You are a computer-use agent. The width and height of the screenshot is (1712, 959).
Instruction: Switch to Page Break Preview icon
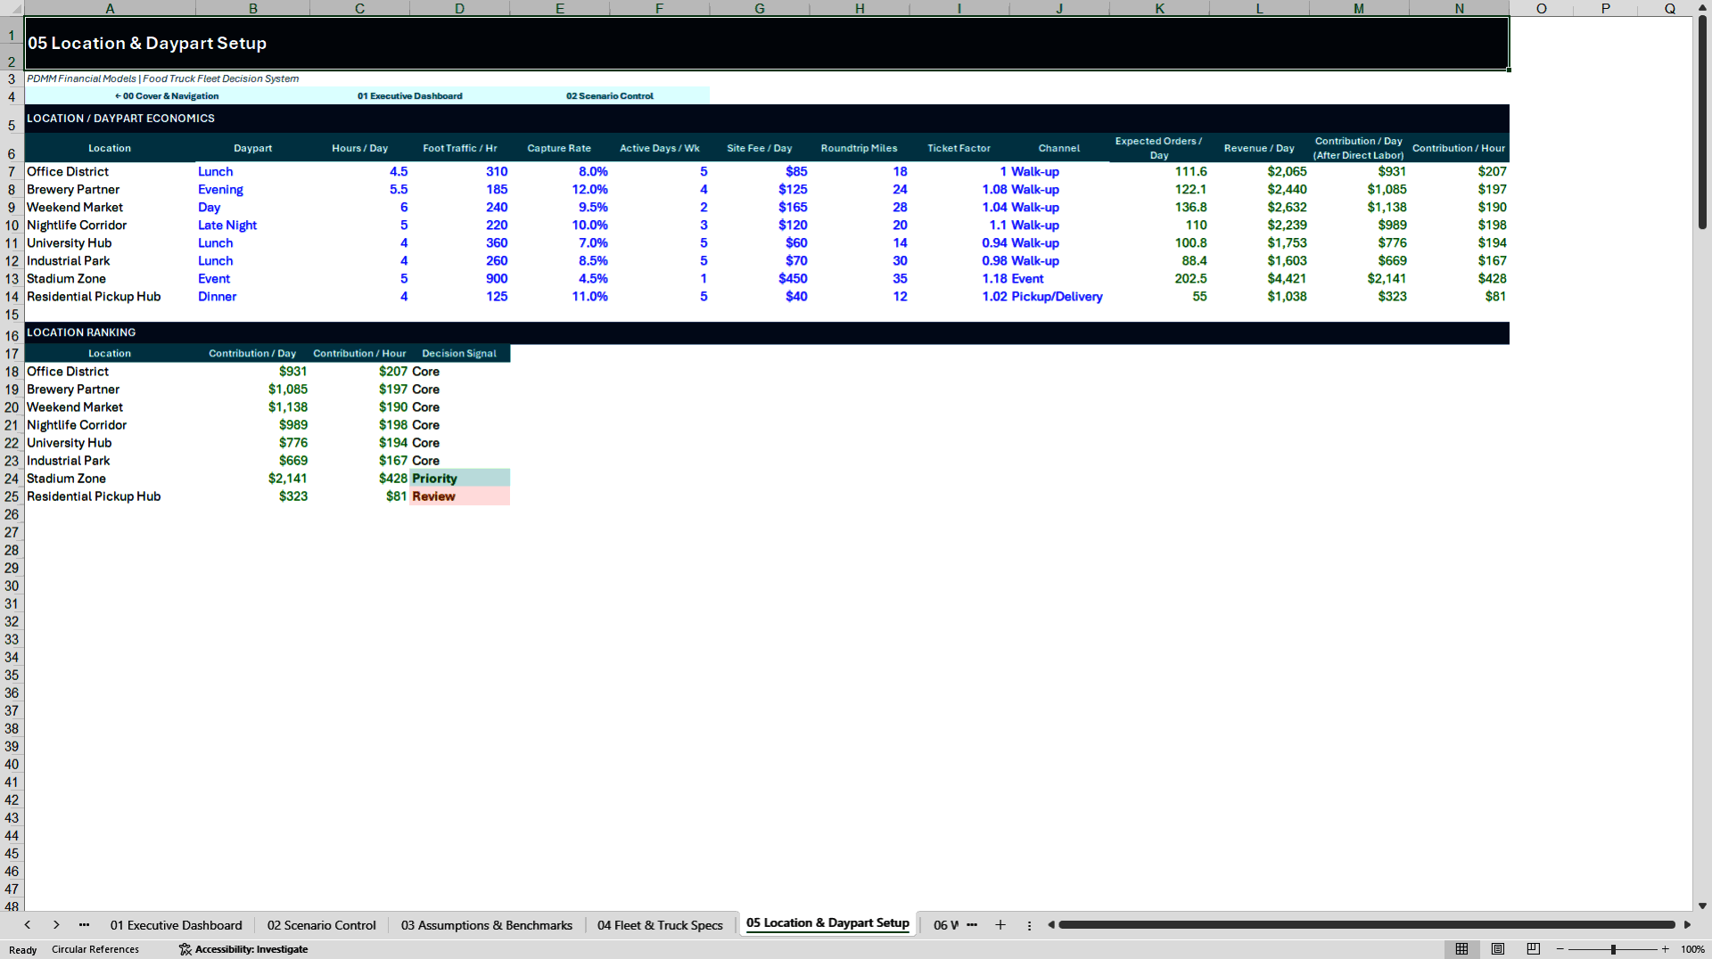click(1534, 949)
